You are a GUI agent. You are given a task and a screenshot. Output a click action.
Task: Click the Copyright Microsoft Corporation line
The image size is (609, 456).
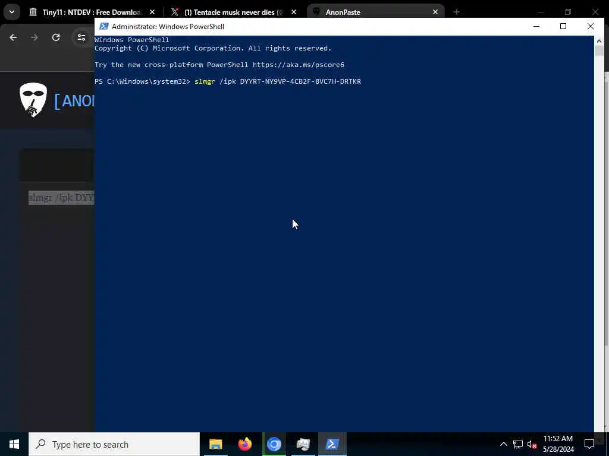213,48
